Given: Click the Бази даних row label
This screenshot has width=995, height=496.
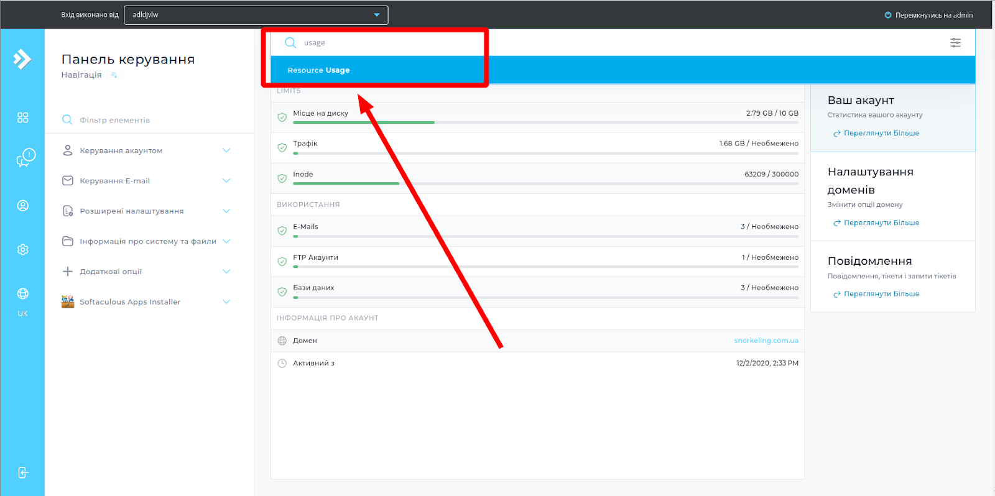Looking at the screenshot, I should [x=313, y=288].
